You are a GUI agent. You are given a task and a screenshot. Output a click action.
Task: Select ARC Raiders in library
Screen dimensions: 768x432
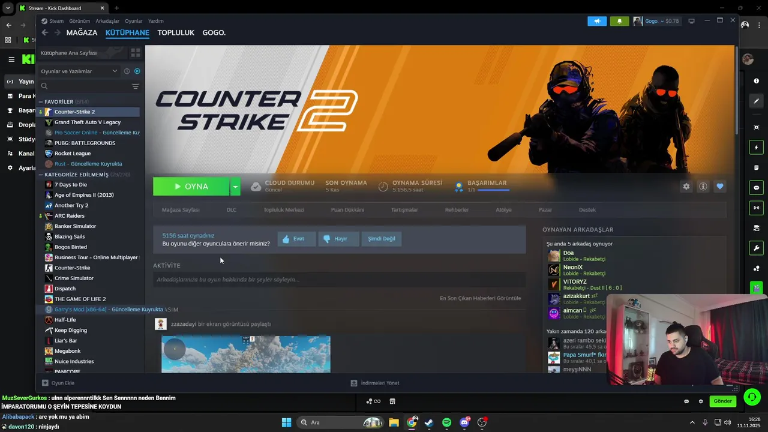[x=70, y=216]
